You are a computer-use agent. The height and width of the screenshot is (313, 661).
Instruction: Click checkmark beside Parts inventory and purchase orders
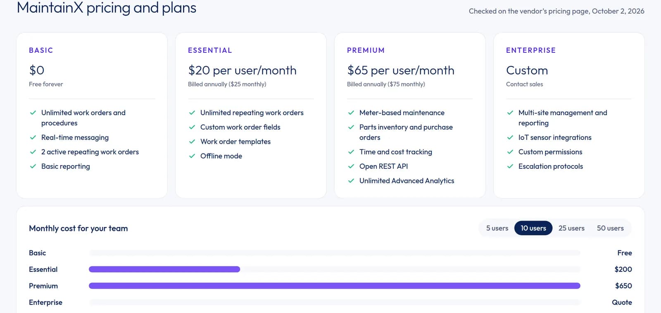[x=351, y=127]
